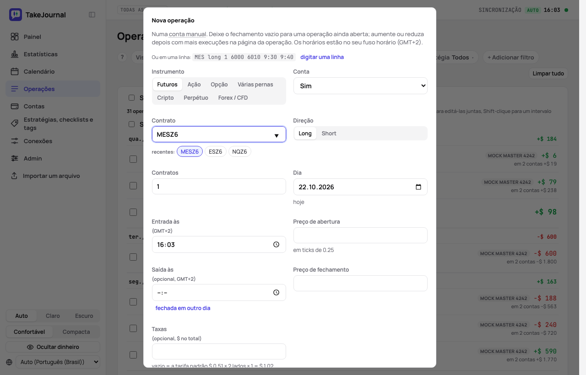586x375 pixels.
Task: Expand the Contrato MESZ6 combo box
Action: (219, 134)
